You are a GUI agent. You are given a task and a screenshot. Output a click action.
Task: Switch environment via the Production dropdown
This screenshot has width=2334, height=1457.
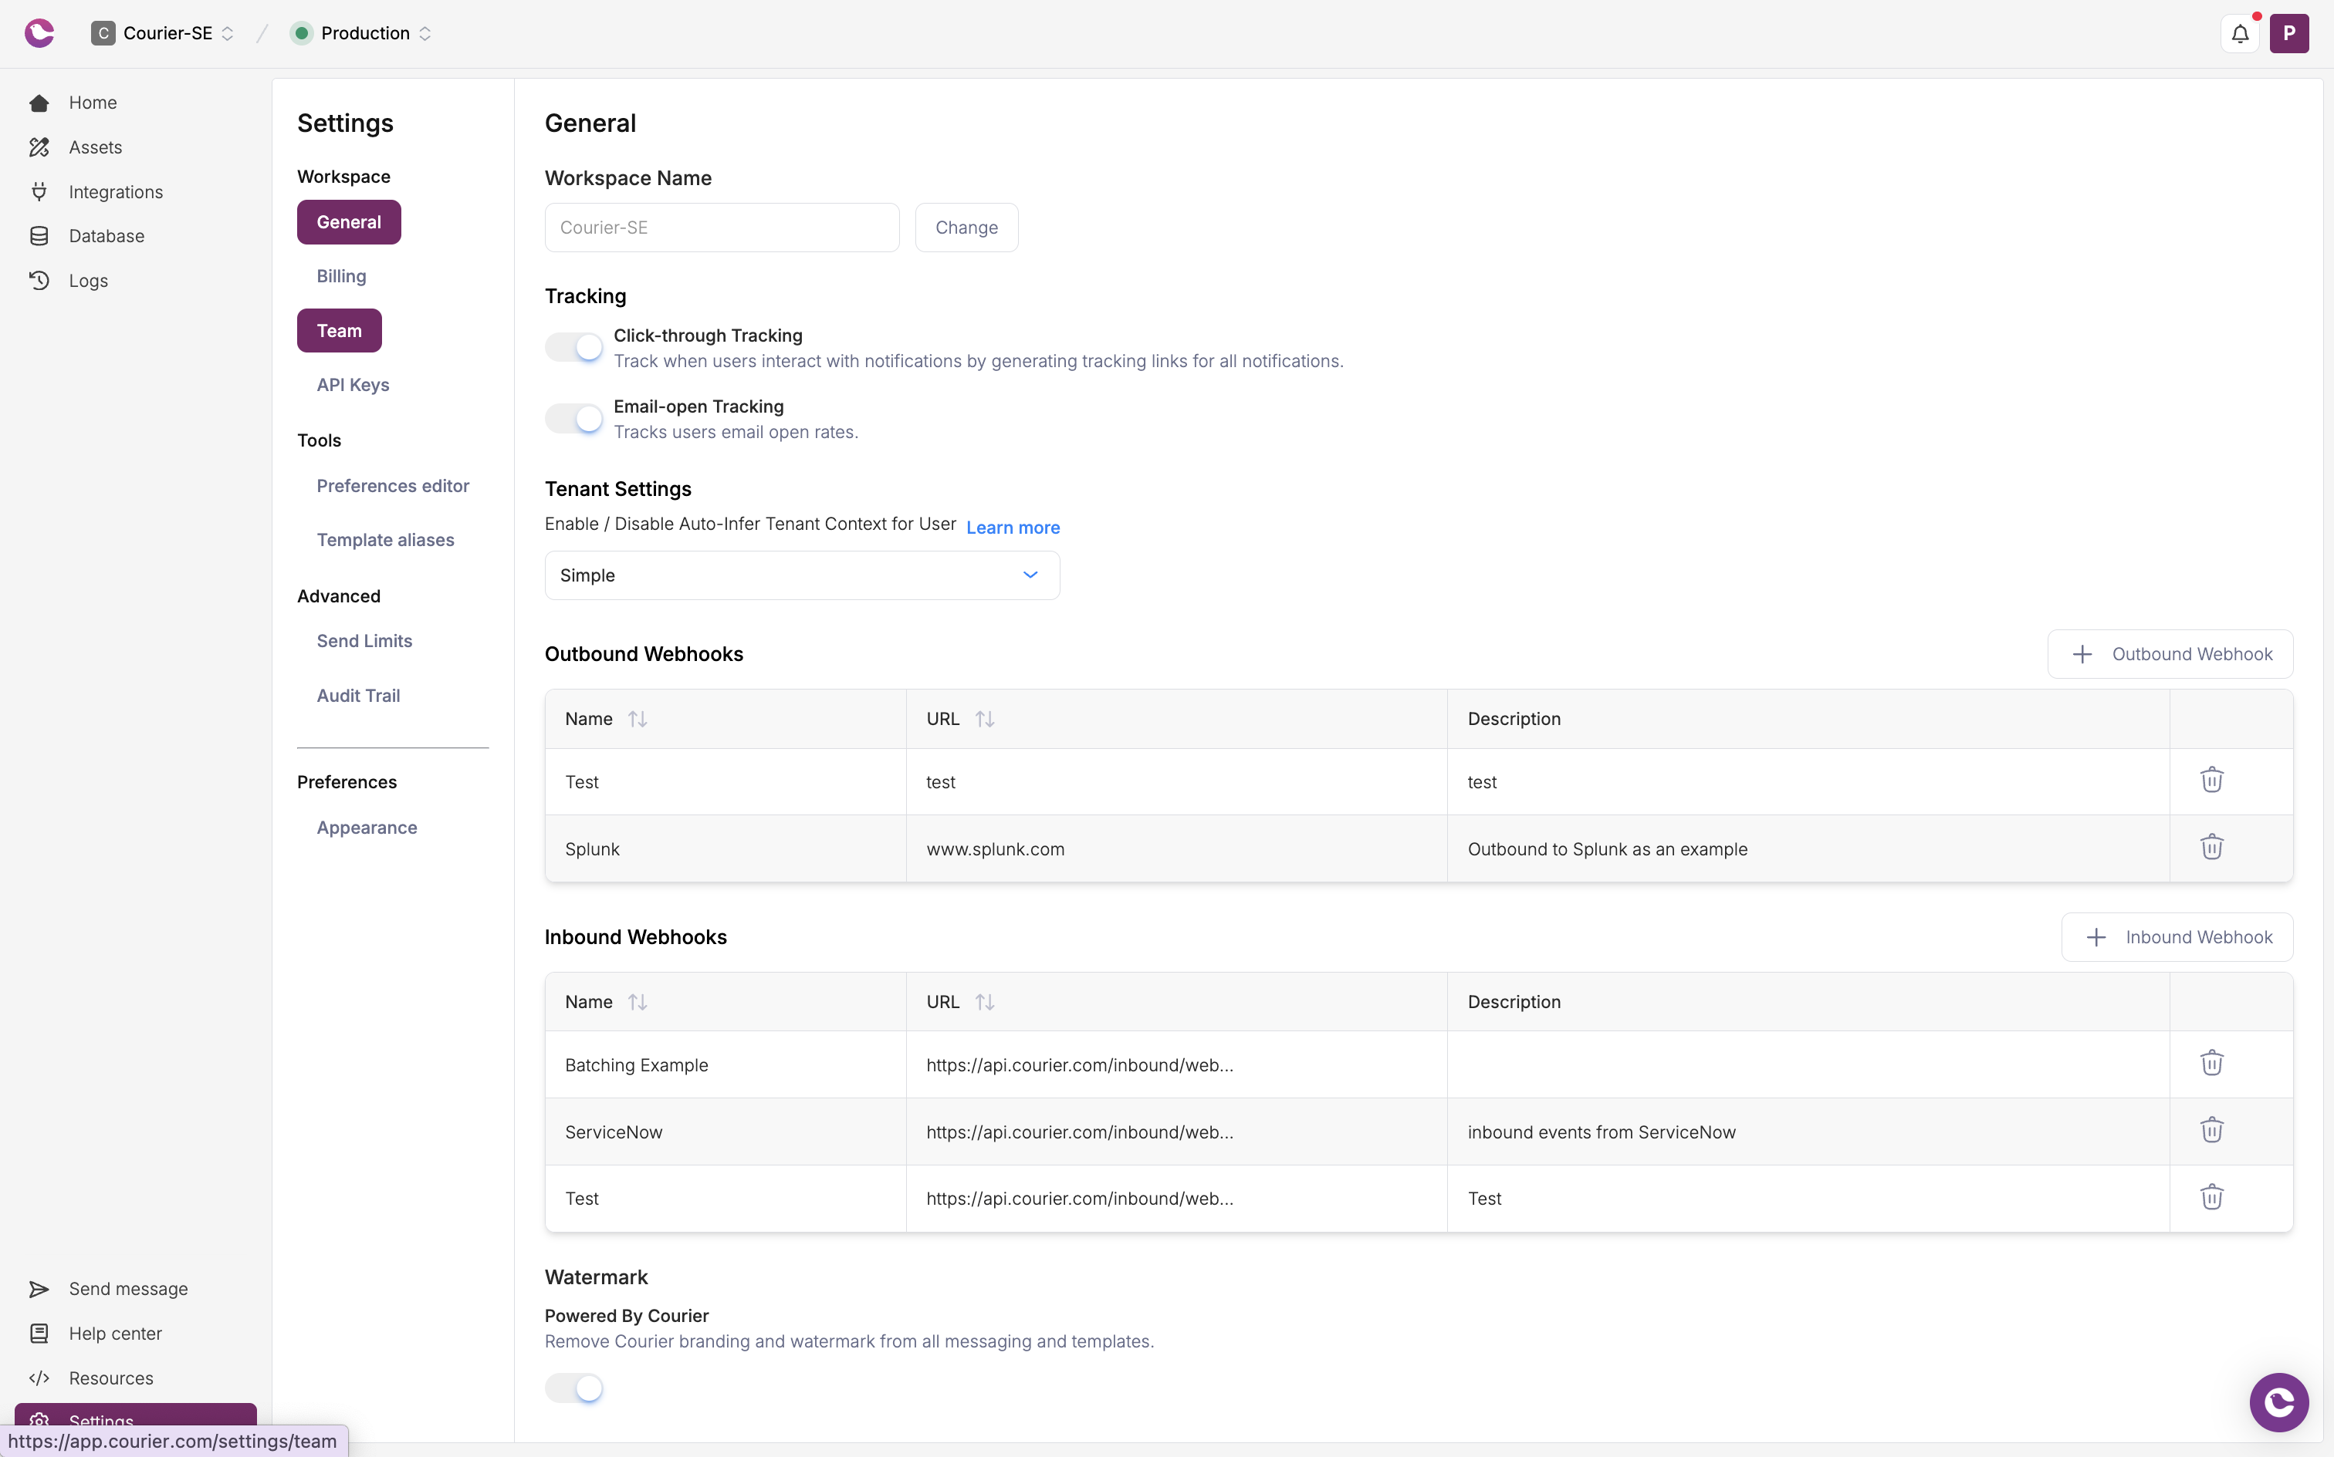360,32
